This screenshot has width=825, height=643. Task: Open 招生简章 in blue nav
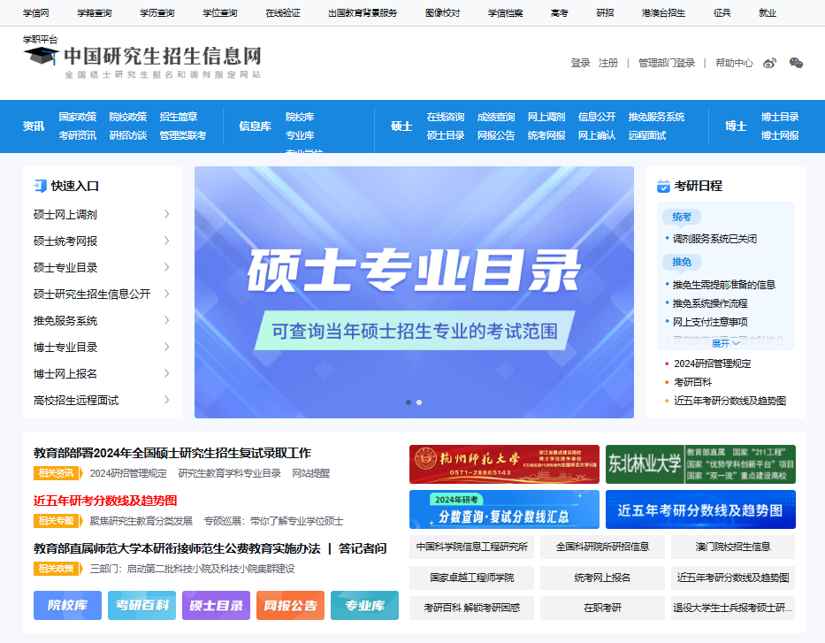coord(179,117)
